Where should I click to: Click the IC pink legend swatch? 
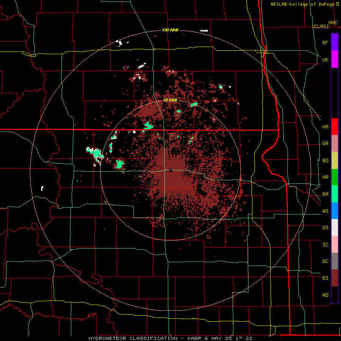pyautogui.click(x=335, y=244)
